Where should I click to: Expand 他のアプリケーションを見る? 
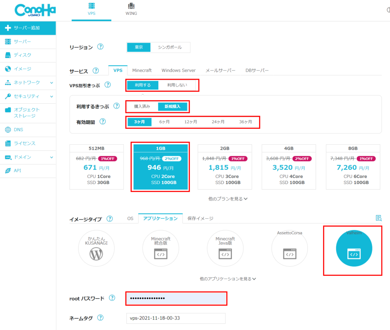click(x=228, y=279)
